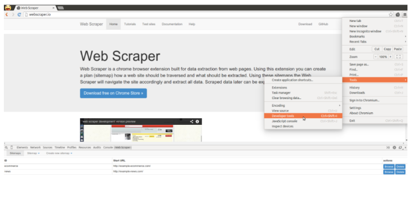Click the DevTools dock-side icon
This screenshot has height=198, width=414.
point(400,147)
